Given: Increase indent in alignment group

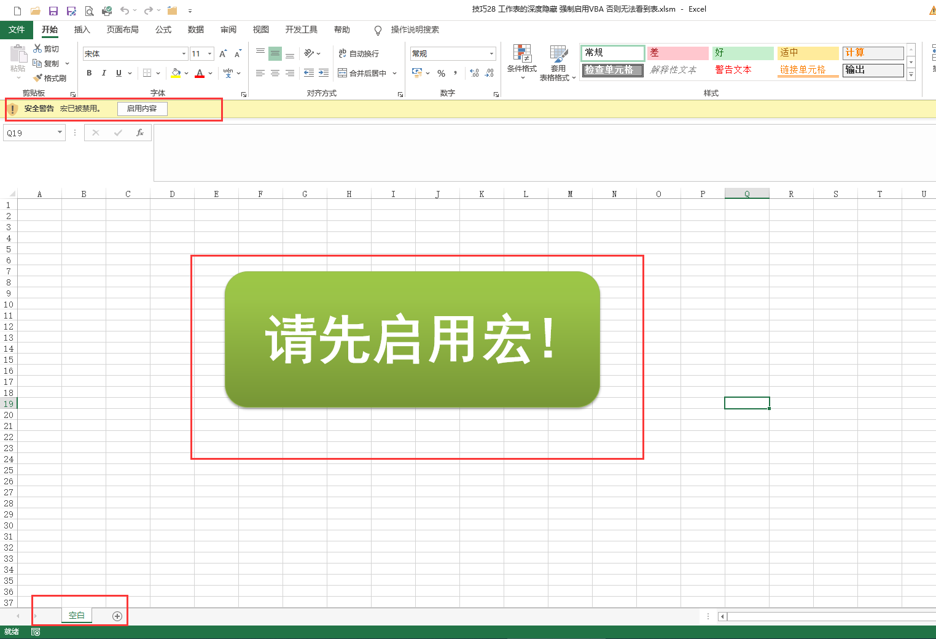Looking at the screenshot, I should (x=324, y=73).
